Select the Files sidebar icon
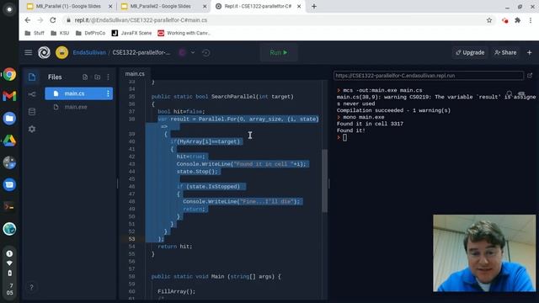Viewport: 539px width, 303px height. coord(32,77)
